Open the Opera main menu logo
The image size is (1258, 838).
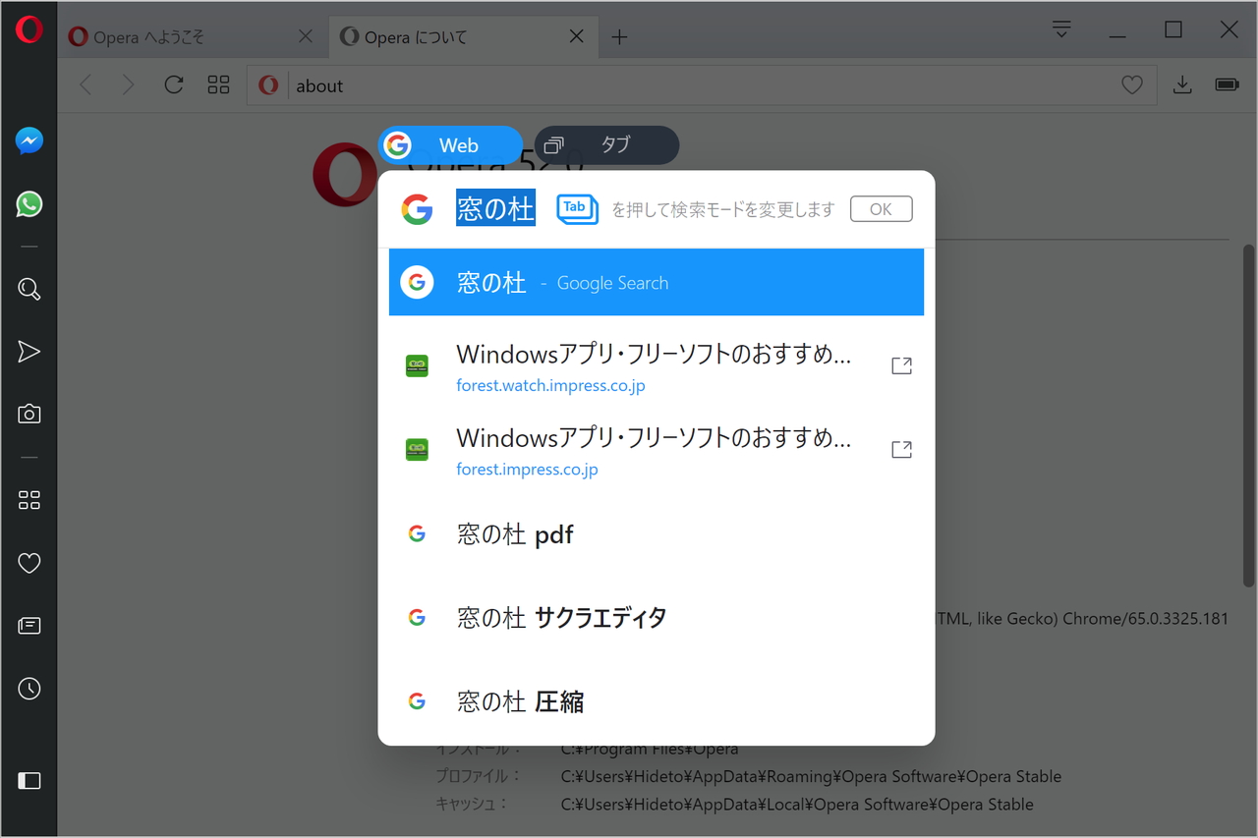[x=29, y=29]
